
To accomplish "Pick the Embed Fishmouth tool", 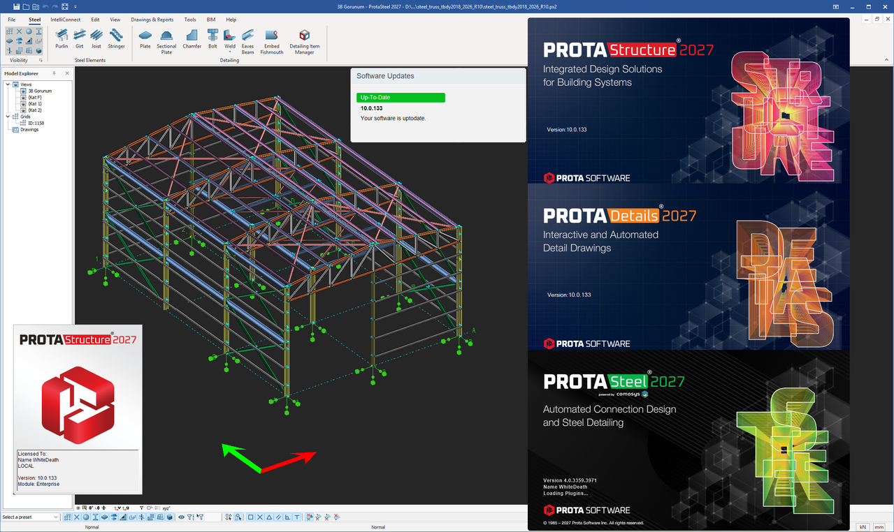I will [x=272, y=42].
